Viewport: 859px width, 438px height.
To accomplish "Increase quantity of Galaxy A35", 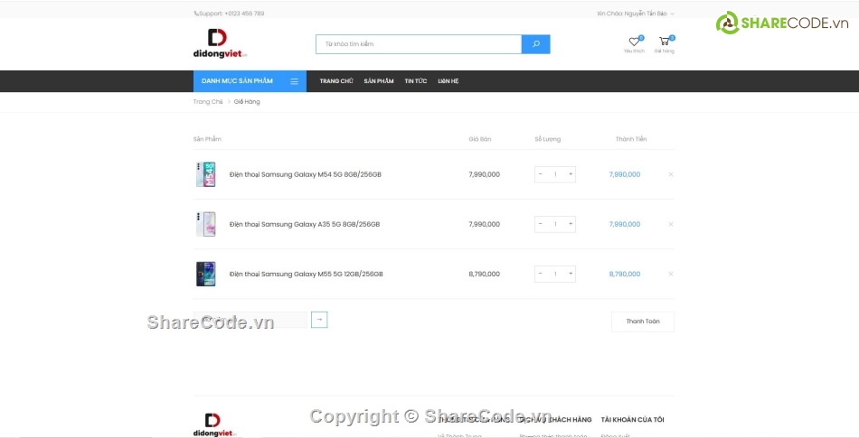I will (x=571, y=224).
